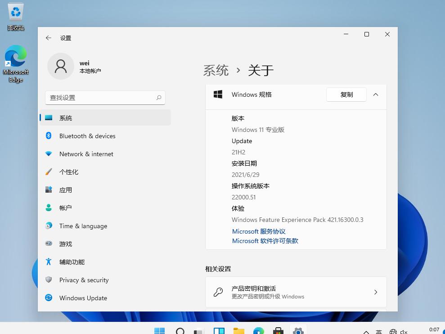
Task: Open 游戏 settings
Action: pos(105,244)
